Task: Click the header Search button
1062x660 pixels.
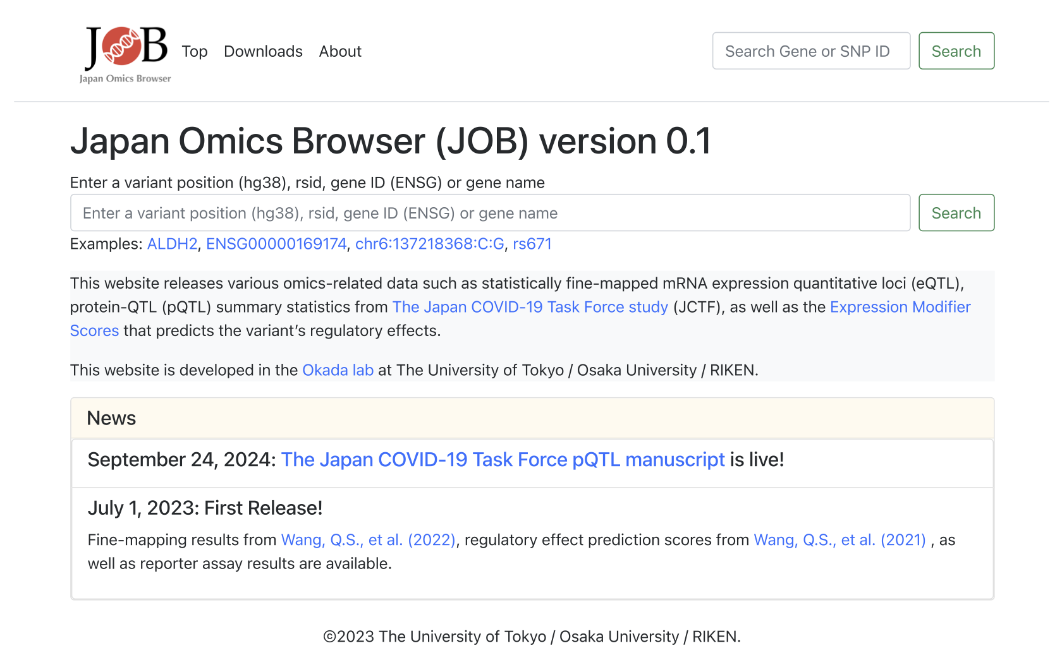Action: tap(956, 51)
